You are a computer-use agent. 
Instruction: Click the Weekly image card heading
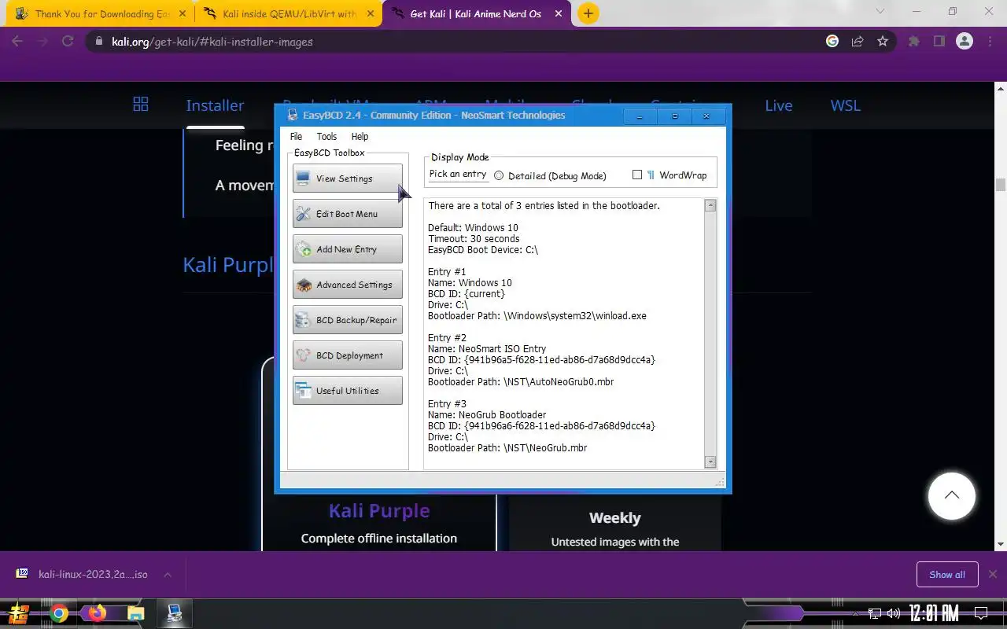[x=615, y=518]
